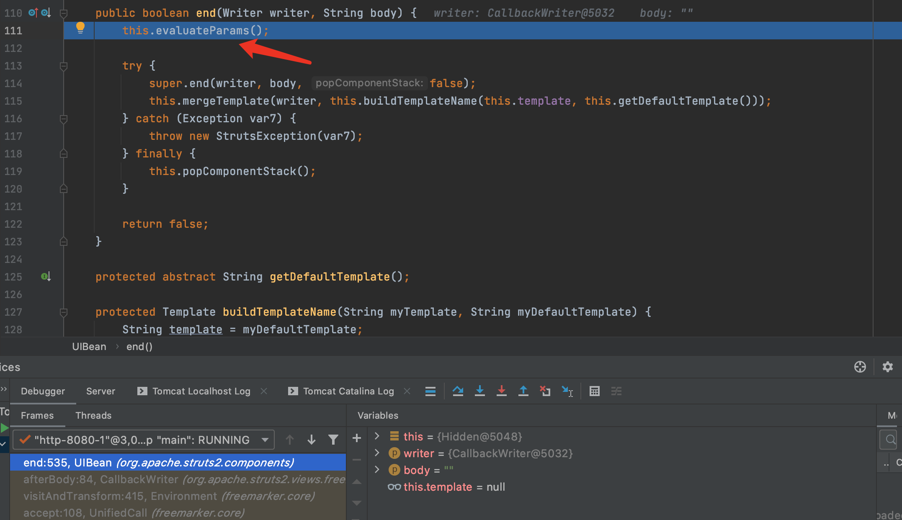Switch to the Server tab
The width and height of the screenshot is (902, 520).
tap(101, 391)
